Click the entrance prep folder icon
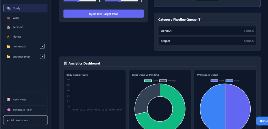This screenshot has width=268, height=129. pyautogui.click(x=8, y=57)
